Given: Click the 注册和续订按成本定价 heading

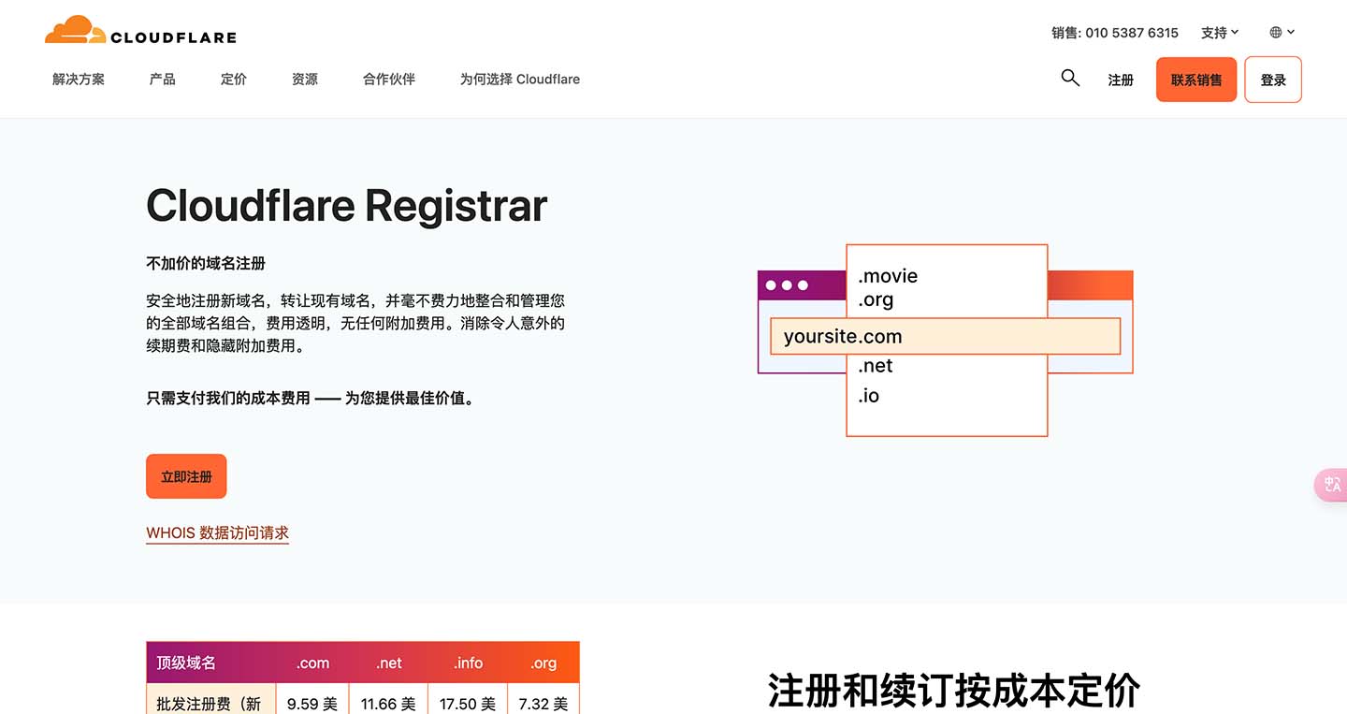Looking at the screenshot, I should 954,691.
